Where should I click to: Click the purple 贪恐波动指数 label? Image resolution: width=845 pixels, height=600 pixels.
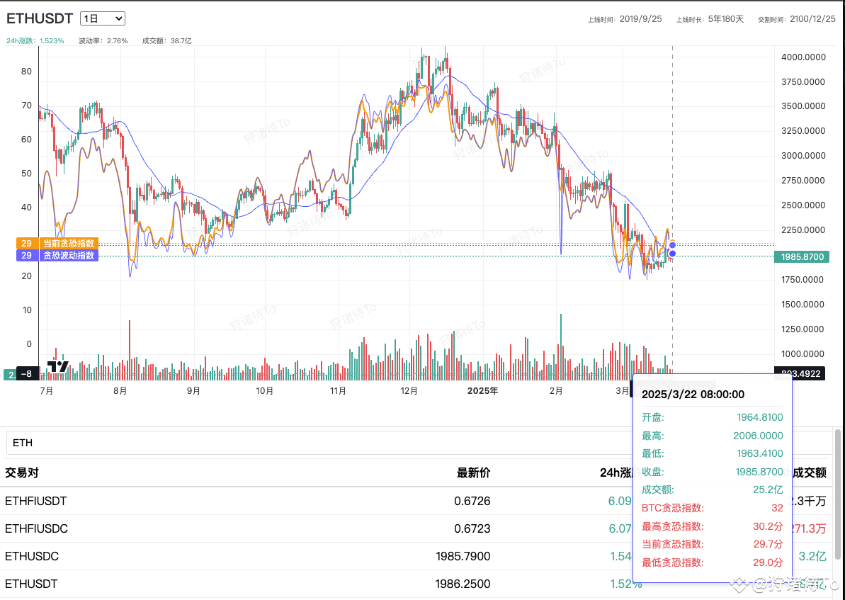(x=67, y=255)
